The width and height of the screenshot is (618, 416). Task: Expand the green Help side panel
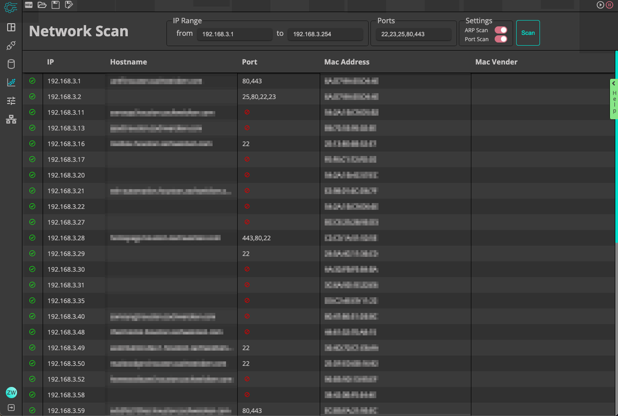(613, 98)
